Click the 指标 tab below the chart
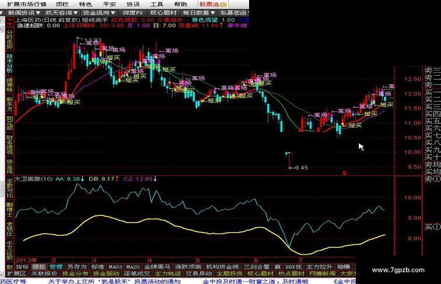The image size is (441, 284). coord(22,267)
